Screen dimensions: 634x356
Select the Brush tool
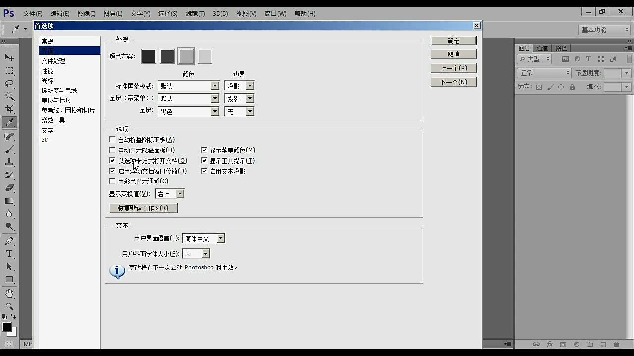click(9, 149)
